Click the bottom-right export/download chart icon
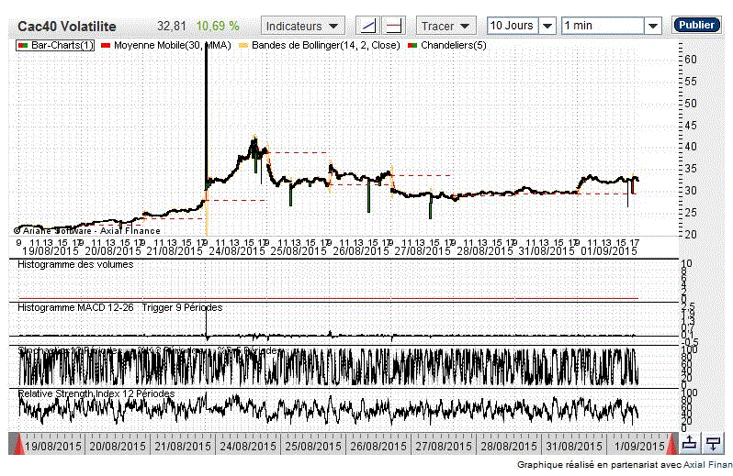Viewport: 733px width, 476px height. coord(690,444)
